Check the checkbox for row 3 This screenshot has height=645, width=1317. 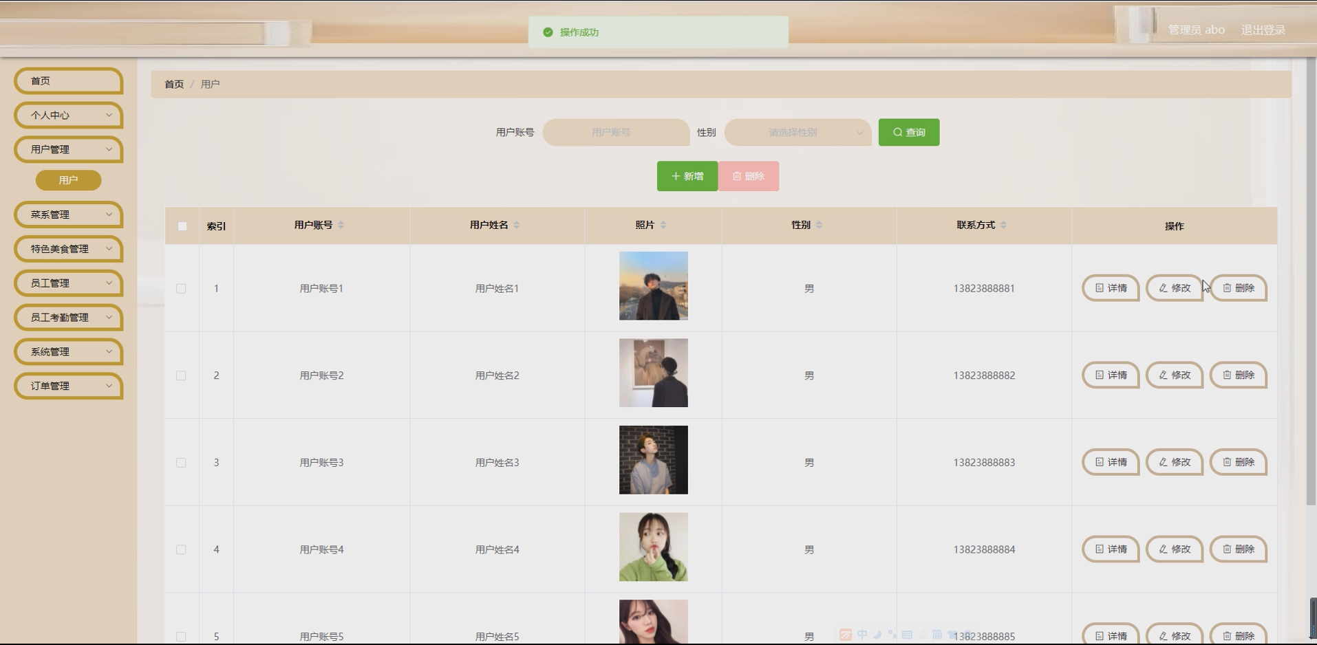181,463
